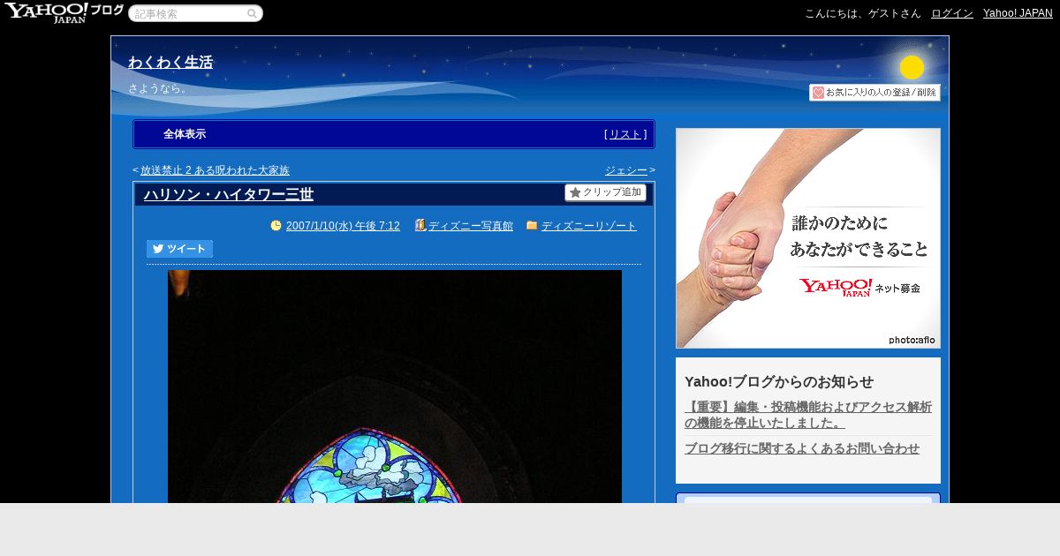Open the ディズニーリゾート folder link
1060x556 pixels.
[589, 226]
